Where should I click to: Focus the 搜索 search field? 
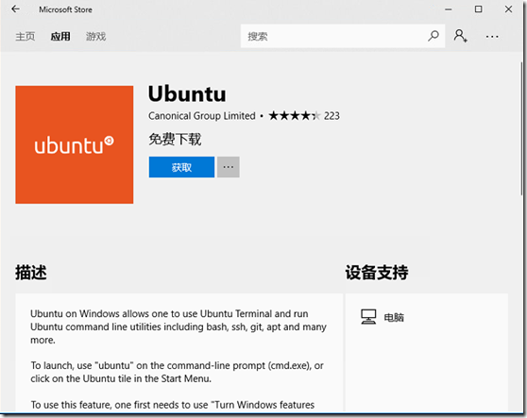click(336, 36)
